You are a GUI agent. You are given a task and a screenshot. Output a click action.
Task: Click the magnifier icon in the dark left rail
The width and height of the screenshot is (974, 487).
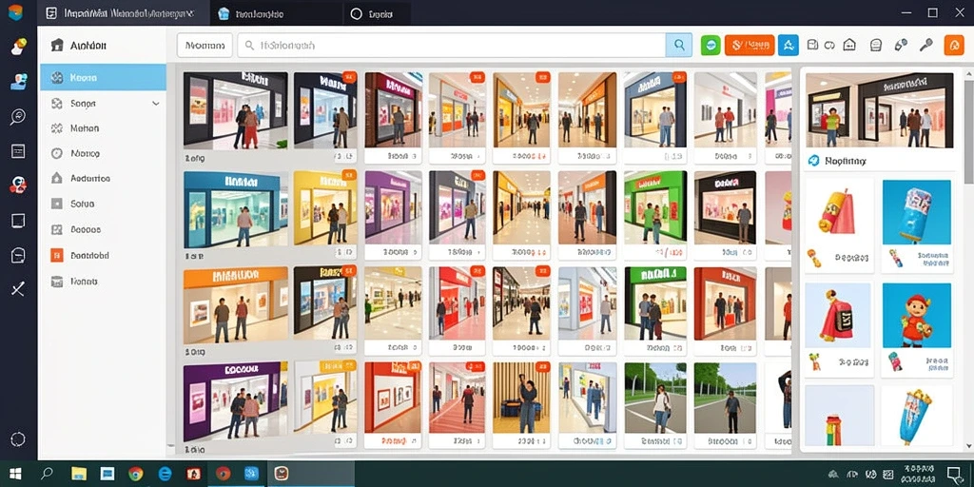(18, 116)
